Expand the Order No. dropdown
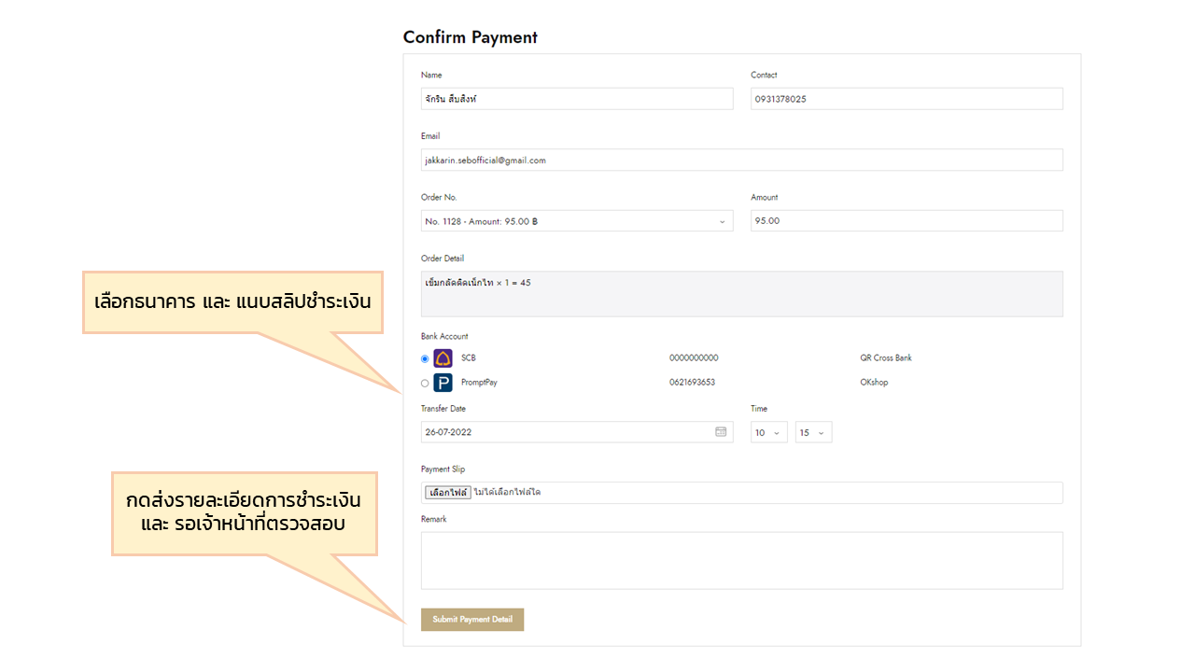The image size is (1195, 672). [576, 221]
